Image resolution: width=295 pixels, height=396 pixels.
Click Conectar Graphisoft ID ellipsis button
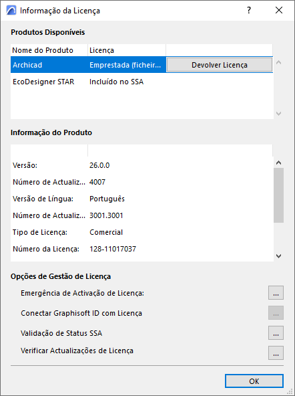tap(276, 312)
